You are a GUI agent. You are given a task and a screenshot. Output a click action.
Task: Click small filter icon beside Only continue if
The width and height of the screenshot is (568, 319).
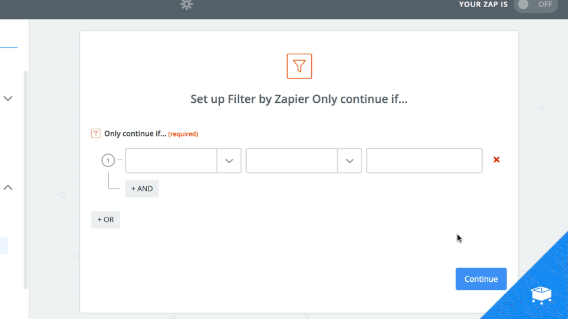coord(96,134)
